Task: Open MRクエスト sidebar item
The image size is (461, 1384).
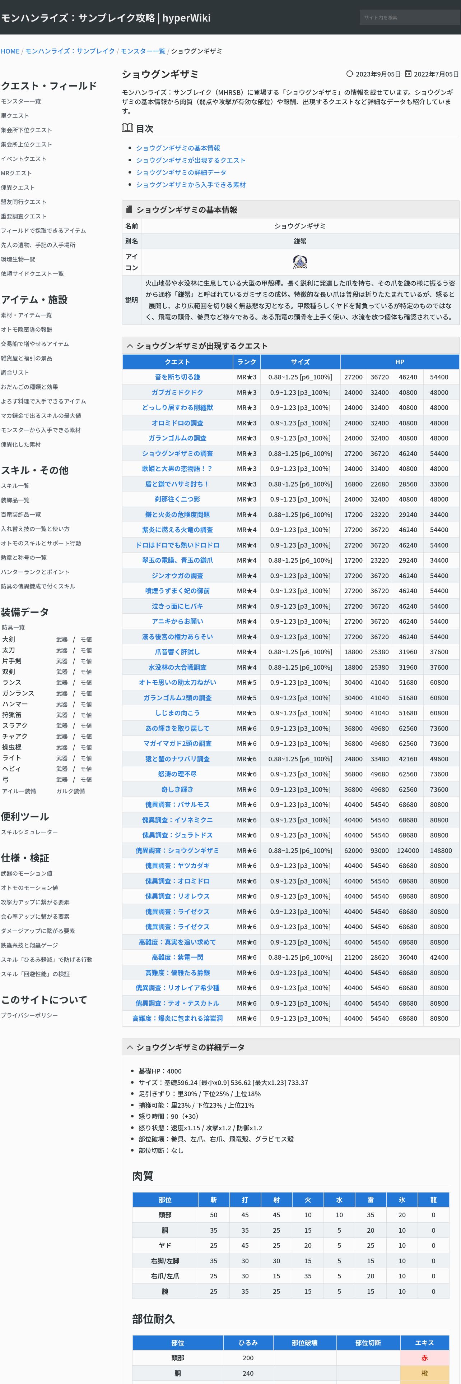Action: point(16,173)
